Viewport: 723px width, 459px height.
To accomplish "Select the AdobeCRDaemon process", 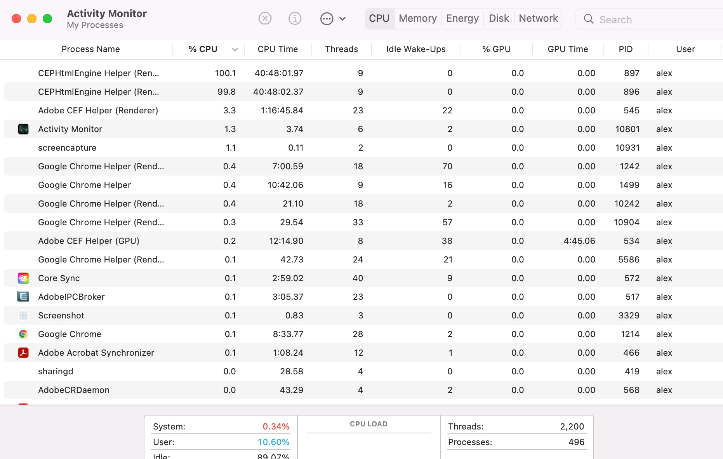I will (363, 390).
